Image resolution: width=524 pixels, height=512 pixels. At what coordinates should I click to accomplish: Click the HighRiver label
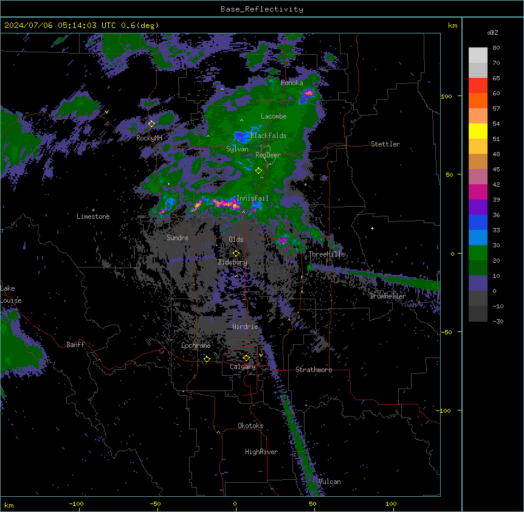pos(261,452)
